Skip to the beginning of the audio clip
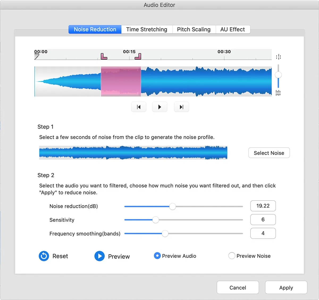 click(138, 107)
